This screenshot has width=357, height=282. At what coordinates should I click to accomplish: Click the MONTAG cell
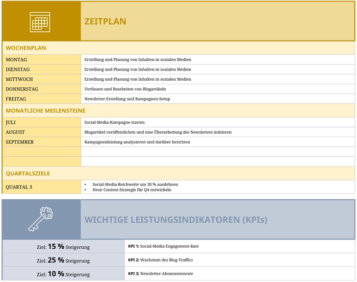(41, 60)
